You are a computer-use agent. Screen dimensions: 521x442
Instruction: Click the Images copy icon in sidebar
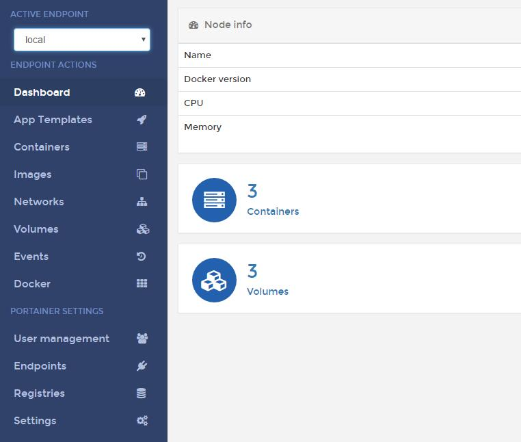click(x=142, y=174)
